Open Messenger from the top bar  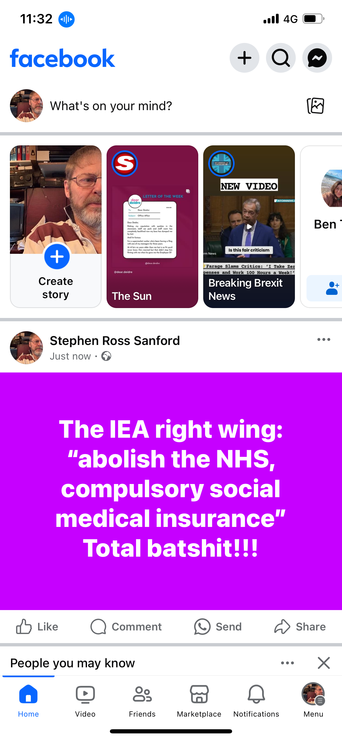317,58
